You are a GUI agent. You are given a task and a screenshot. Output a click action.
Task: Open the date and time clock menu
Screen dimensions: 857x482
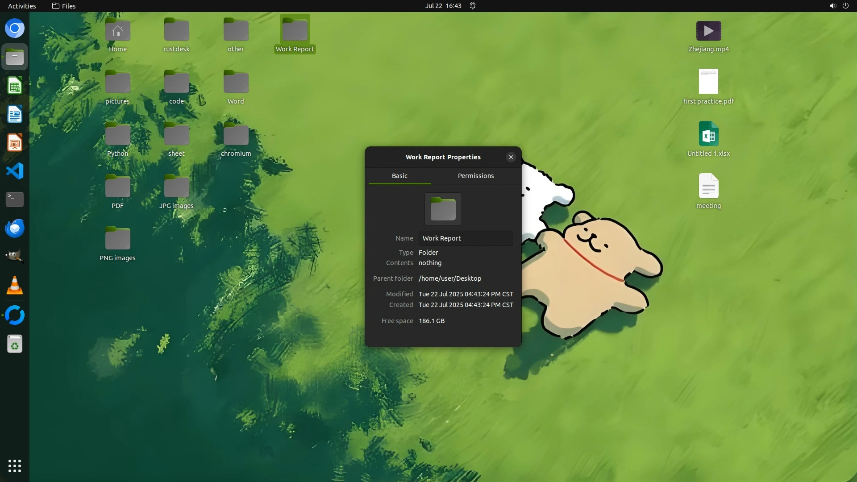pos(443,6)
